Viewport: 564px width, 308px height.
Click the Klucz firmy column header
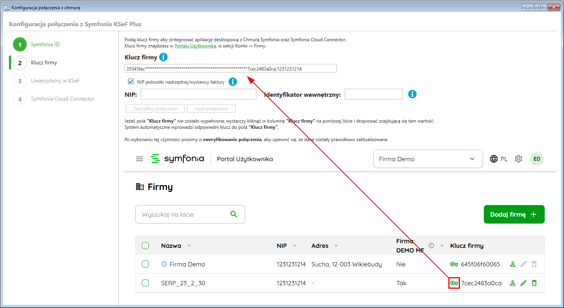[x=467, y=246]
